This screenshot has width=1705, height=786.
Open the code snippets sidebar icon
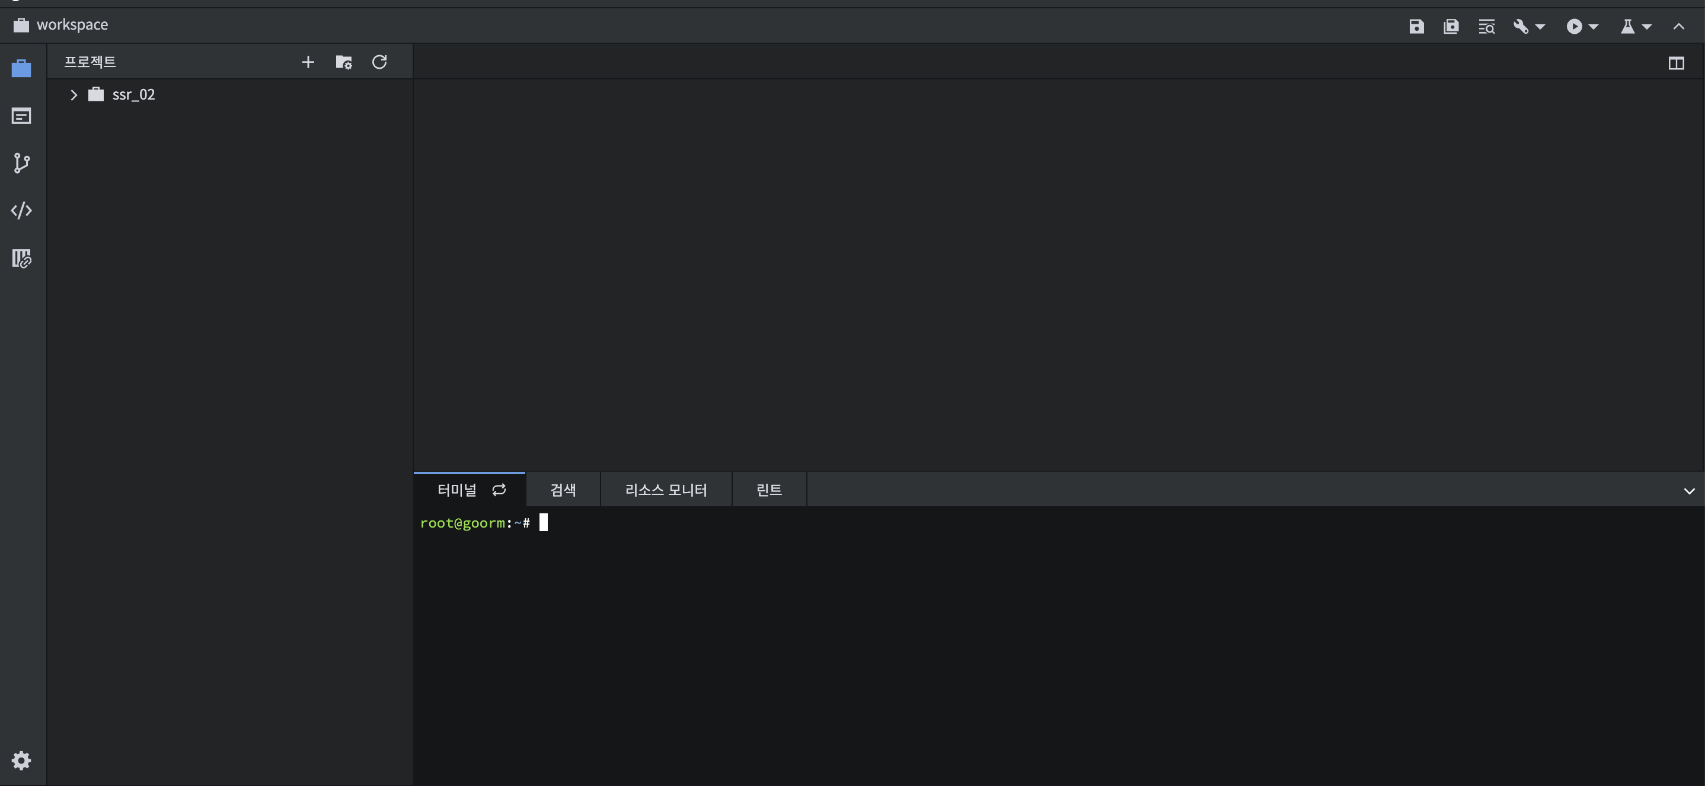(21, 210)
